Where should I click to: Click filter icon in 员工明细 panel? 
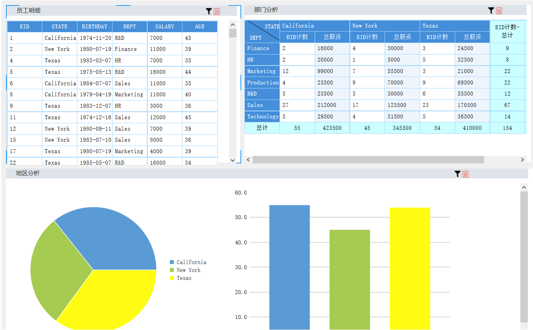point(209,11)
